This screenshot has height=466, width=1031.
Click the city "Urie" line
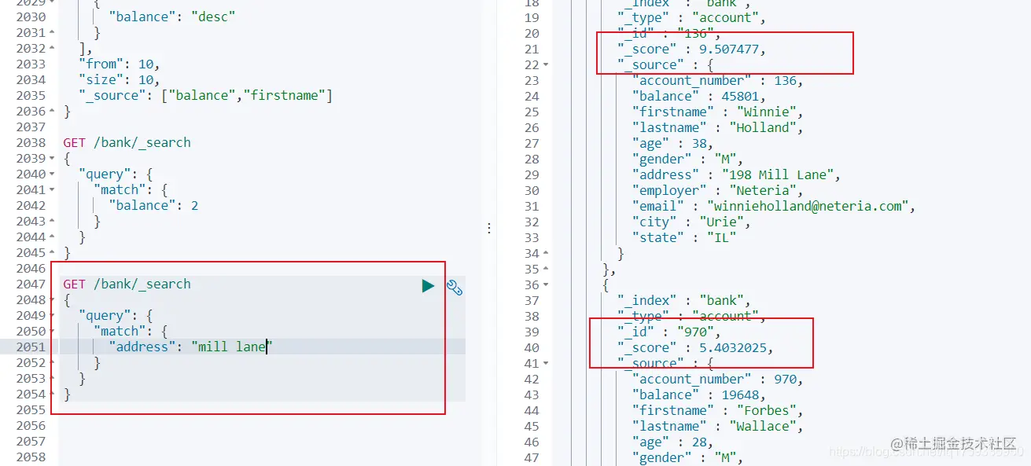pyautogui.click(x=691, y=222)
